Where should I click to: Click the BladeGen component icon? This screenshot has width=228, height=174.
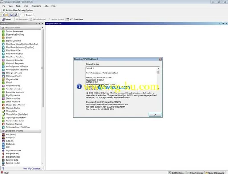3,144
